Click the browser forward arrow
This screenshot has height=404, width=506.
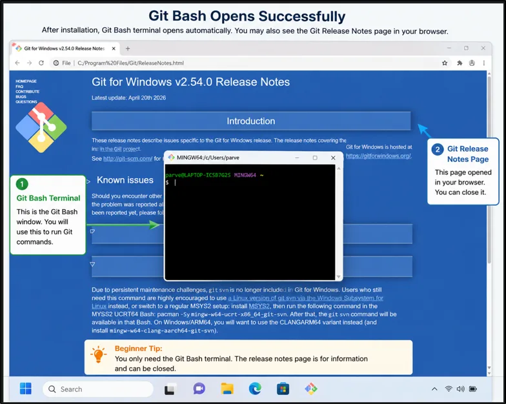coord(30,63)
